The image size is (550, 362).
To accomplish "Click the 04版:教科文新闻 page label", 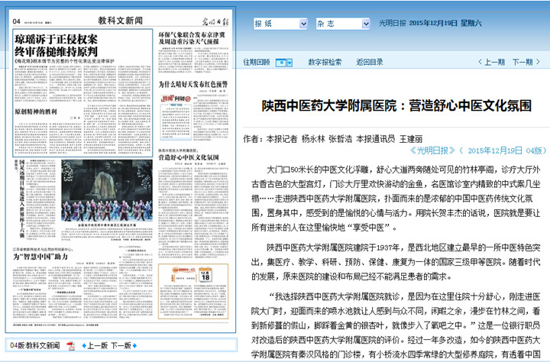I will [x=34, y=345].
